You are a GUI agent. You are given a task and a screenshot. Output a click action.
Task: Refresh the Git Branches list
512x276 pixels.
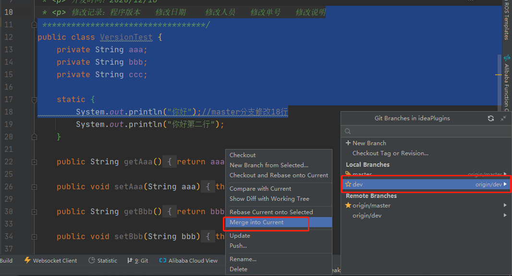[490, 118]
